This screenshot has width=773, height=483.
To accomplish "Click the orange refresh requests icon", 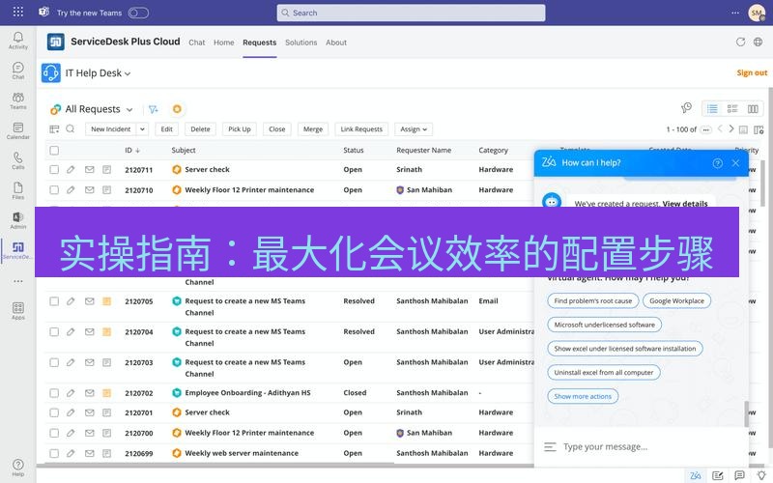I will click(177, 109).
